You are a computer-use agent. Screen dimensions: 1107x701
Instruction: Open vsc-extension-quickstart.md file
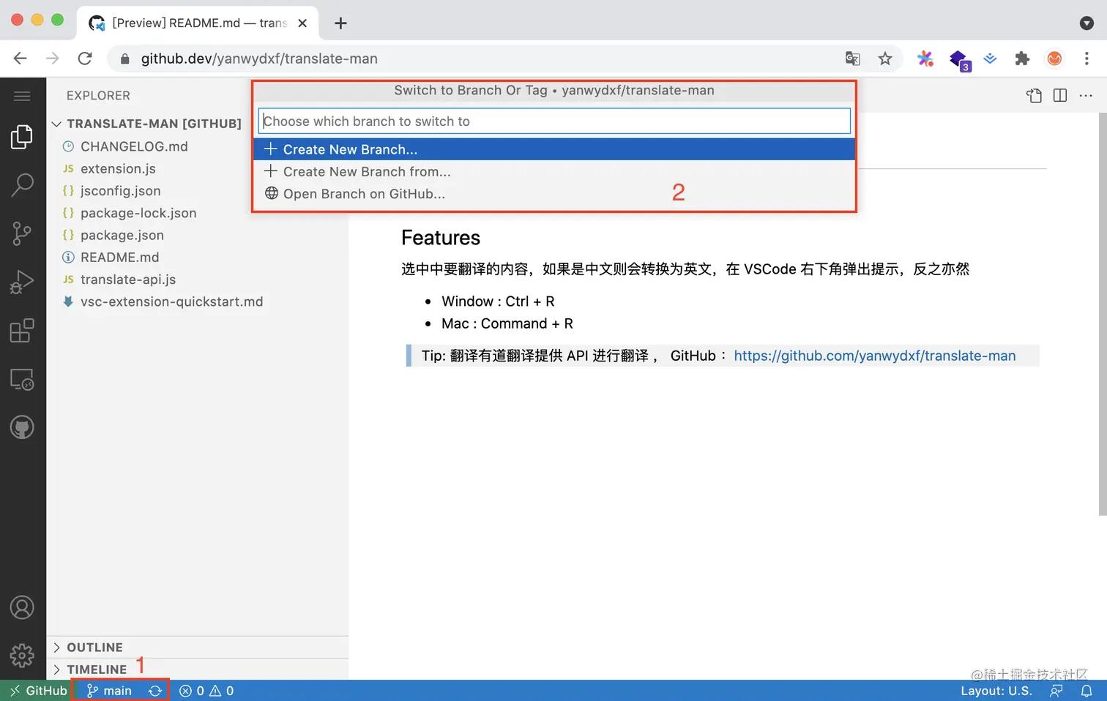click(171, 302)
